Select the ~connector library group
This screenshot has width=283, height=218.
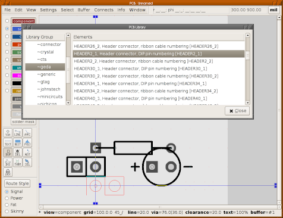tap(45, 45)
